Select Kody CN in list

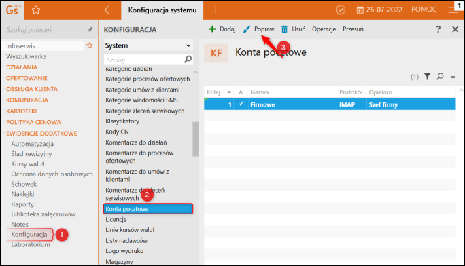117,132
